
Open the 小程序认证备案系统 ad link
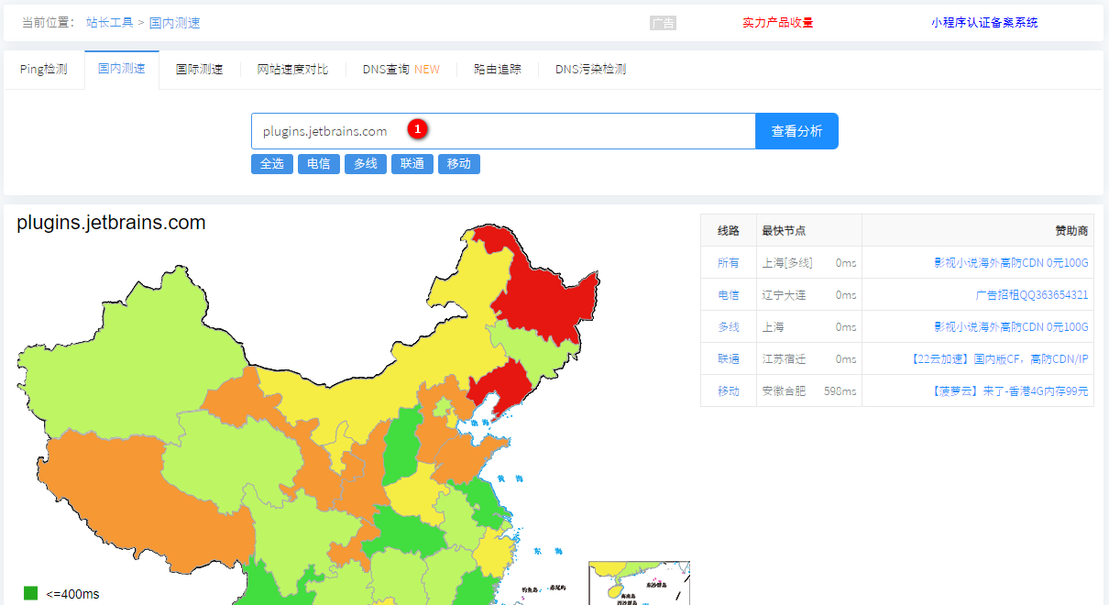(985, 23)
